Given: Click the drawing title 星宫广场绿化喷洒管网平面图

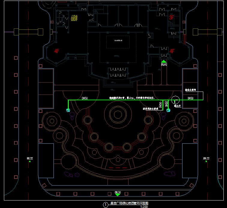Looking at the screenshot, I should (129, 203).
